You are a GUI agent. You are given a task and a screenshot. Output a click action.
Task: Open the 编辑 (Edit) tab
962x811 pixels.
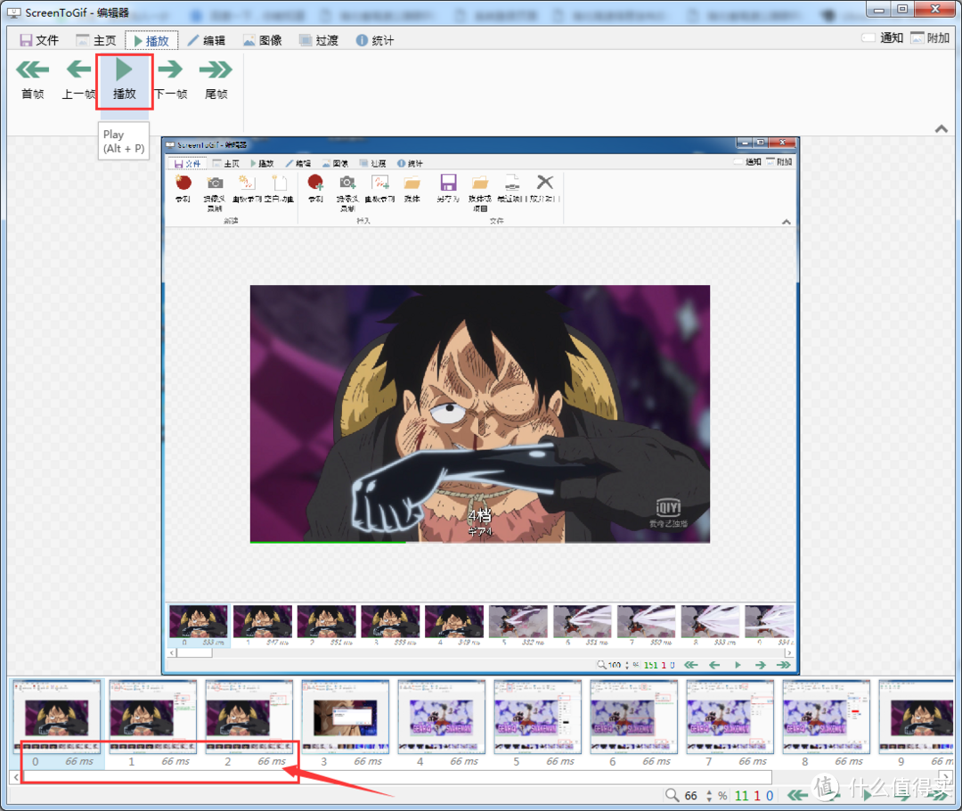point(207,40)
